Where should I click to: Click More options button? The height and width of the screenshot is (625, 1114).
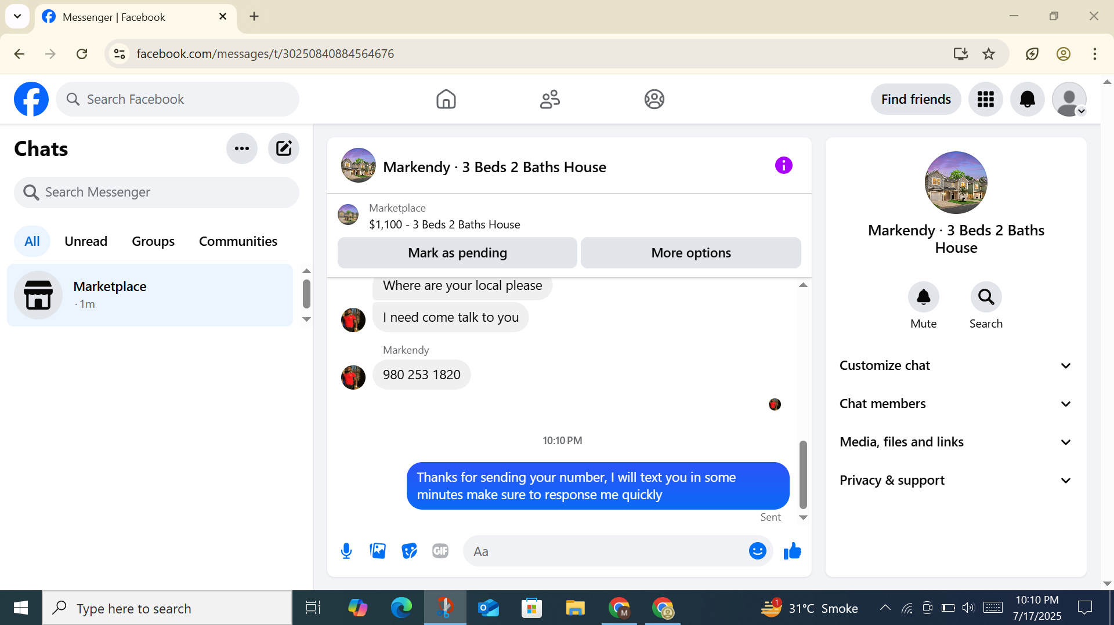690,253
